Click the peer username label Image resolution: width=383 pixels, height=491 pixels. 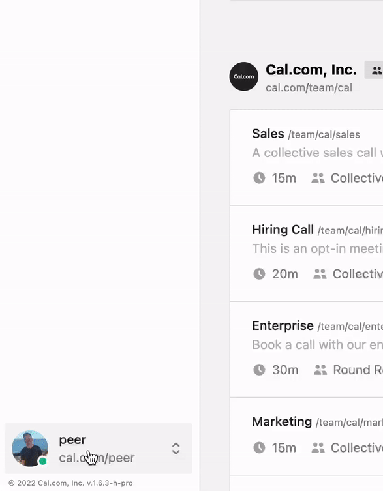coord(72,439)
